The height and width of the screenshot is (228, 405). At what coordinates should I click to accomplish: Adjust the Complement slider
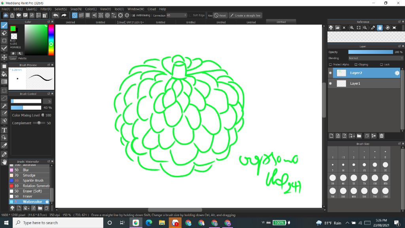point(39,123)
